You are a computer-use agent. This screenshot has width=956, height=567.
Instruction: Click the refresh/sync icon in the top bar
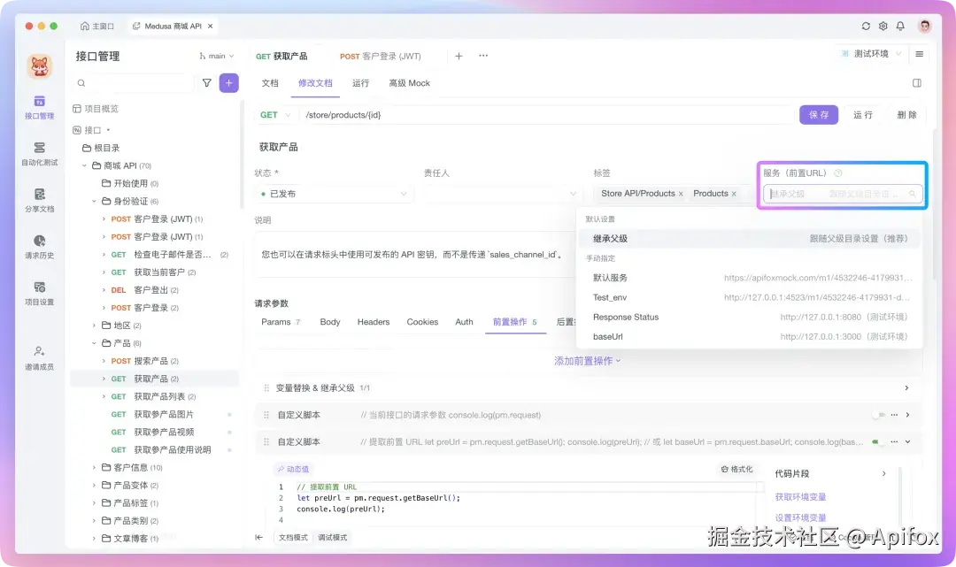pos(866,26)
